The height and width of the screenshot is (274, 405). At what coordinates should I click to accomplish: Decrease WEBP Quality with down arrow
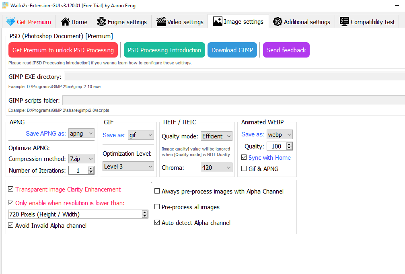(x=289, y=148)
